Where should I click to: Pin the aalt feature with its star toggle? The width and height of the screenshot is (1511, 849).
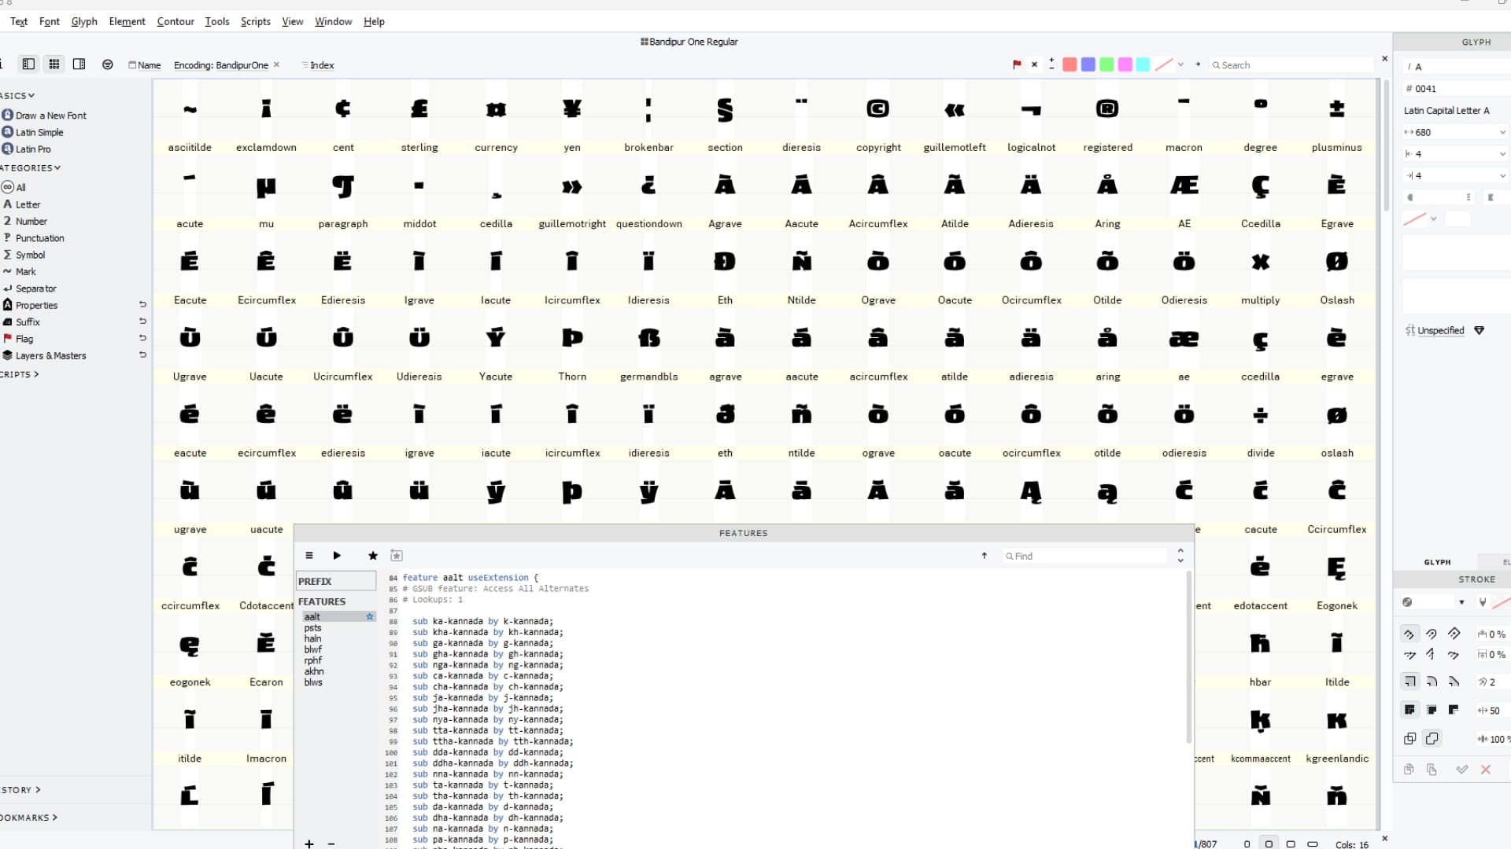point(369,617)
